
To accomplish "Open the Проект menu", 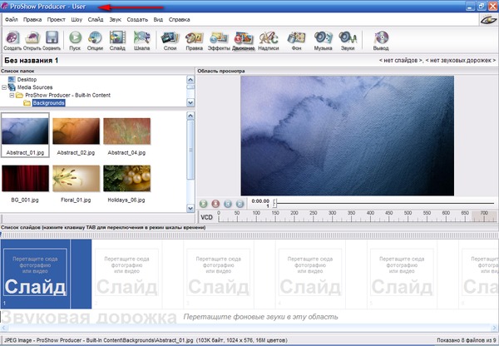I will coord(56,19).
